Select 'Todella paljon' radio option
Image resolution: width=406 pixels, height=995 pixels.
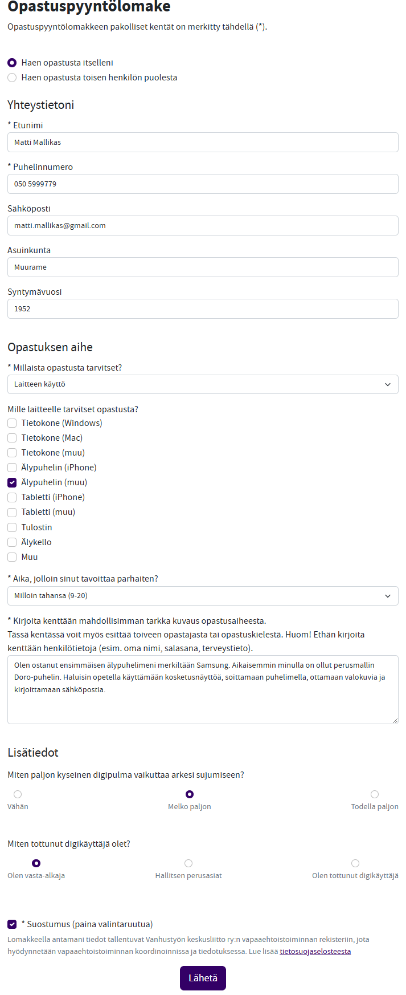pos(375,794)
